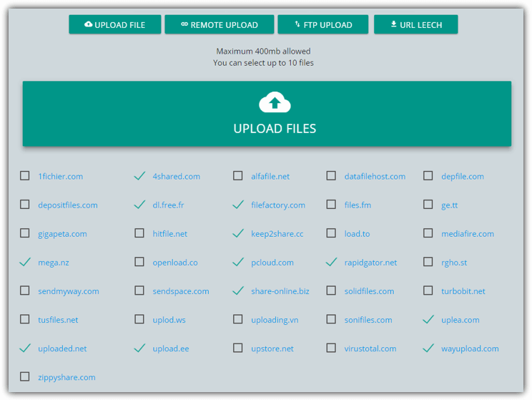Image resolution: width=532 pixels, height=400 pixels.
Task: Click the virustotal.com link
Action: 370,348
